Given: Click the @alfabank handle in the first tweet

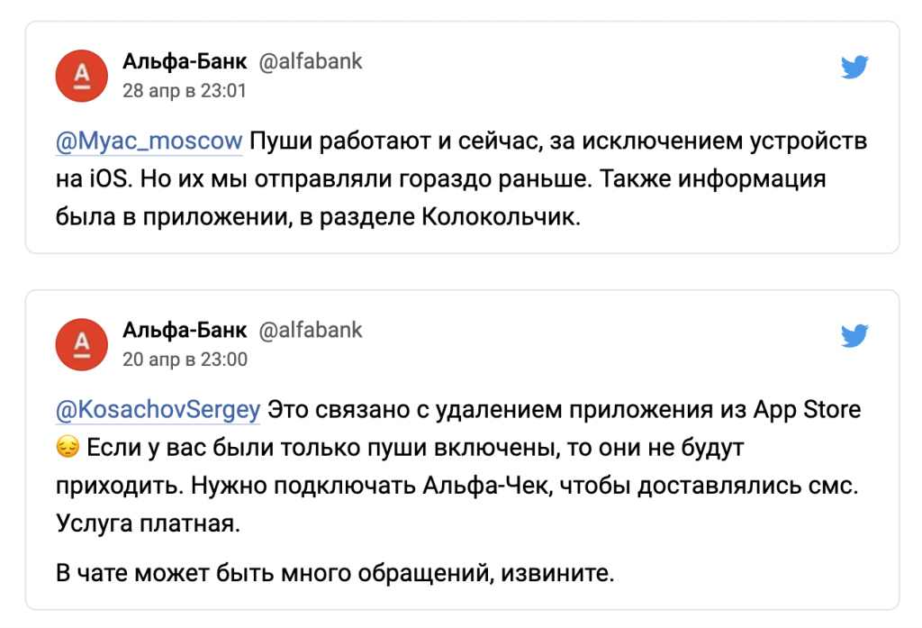Looking at the screenshot, I should click(x=311, y=62).
